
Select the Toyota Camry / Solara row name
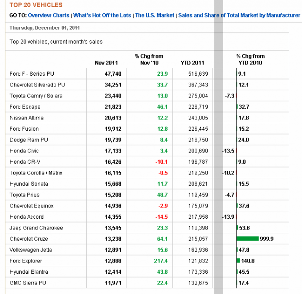[36, 96]
